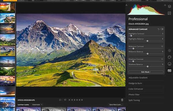Click the Luminar Looks label

[23, 105]
